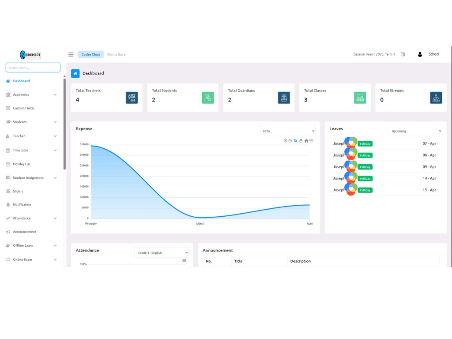
Task: Click the zoom in icon on Expense chart
Action: coord(285,141)
